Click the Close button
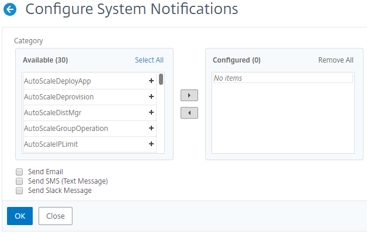 56,216
